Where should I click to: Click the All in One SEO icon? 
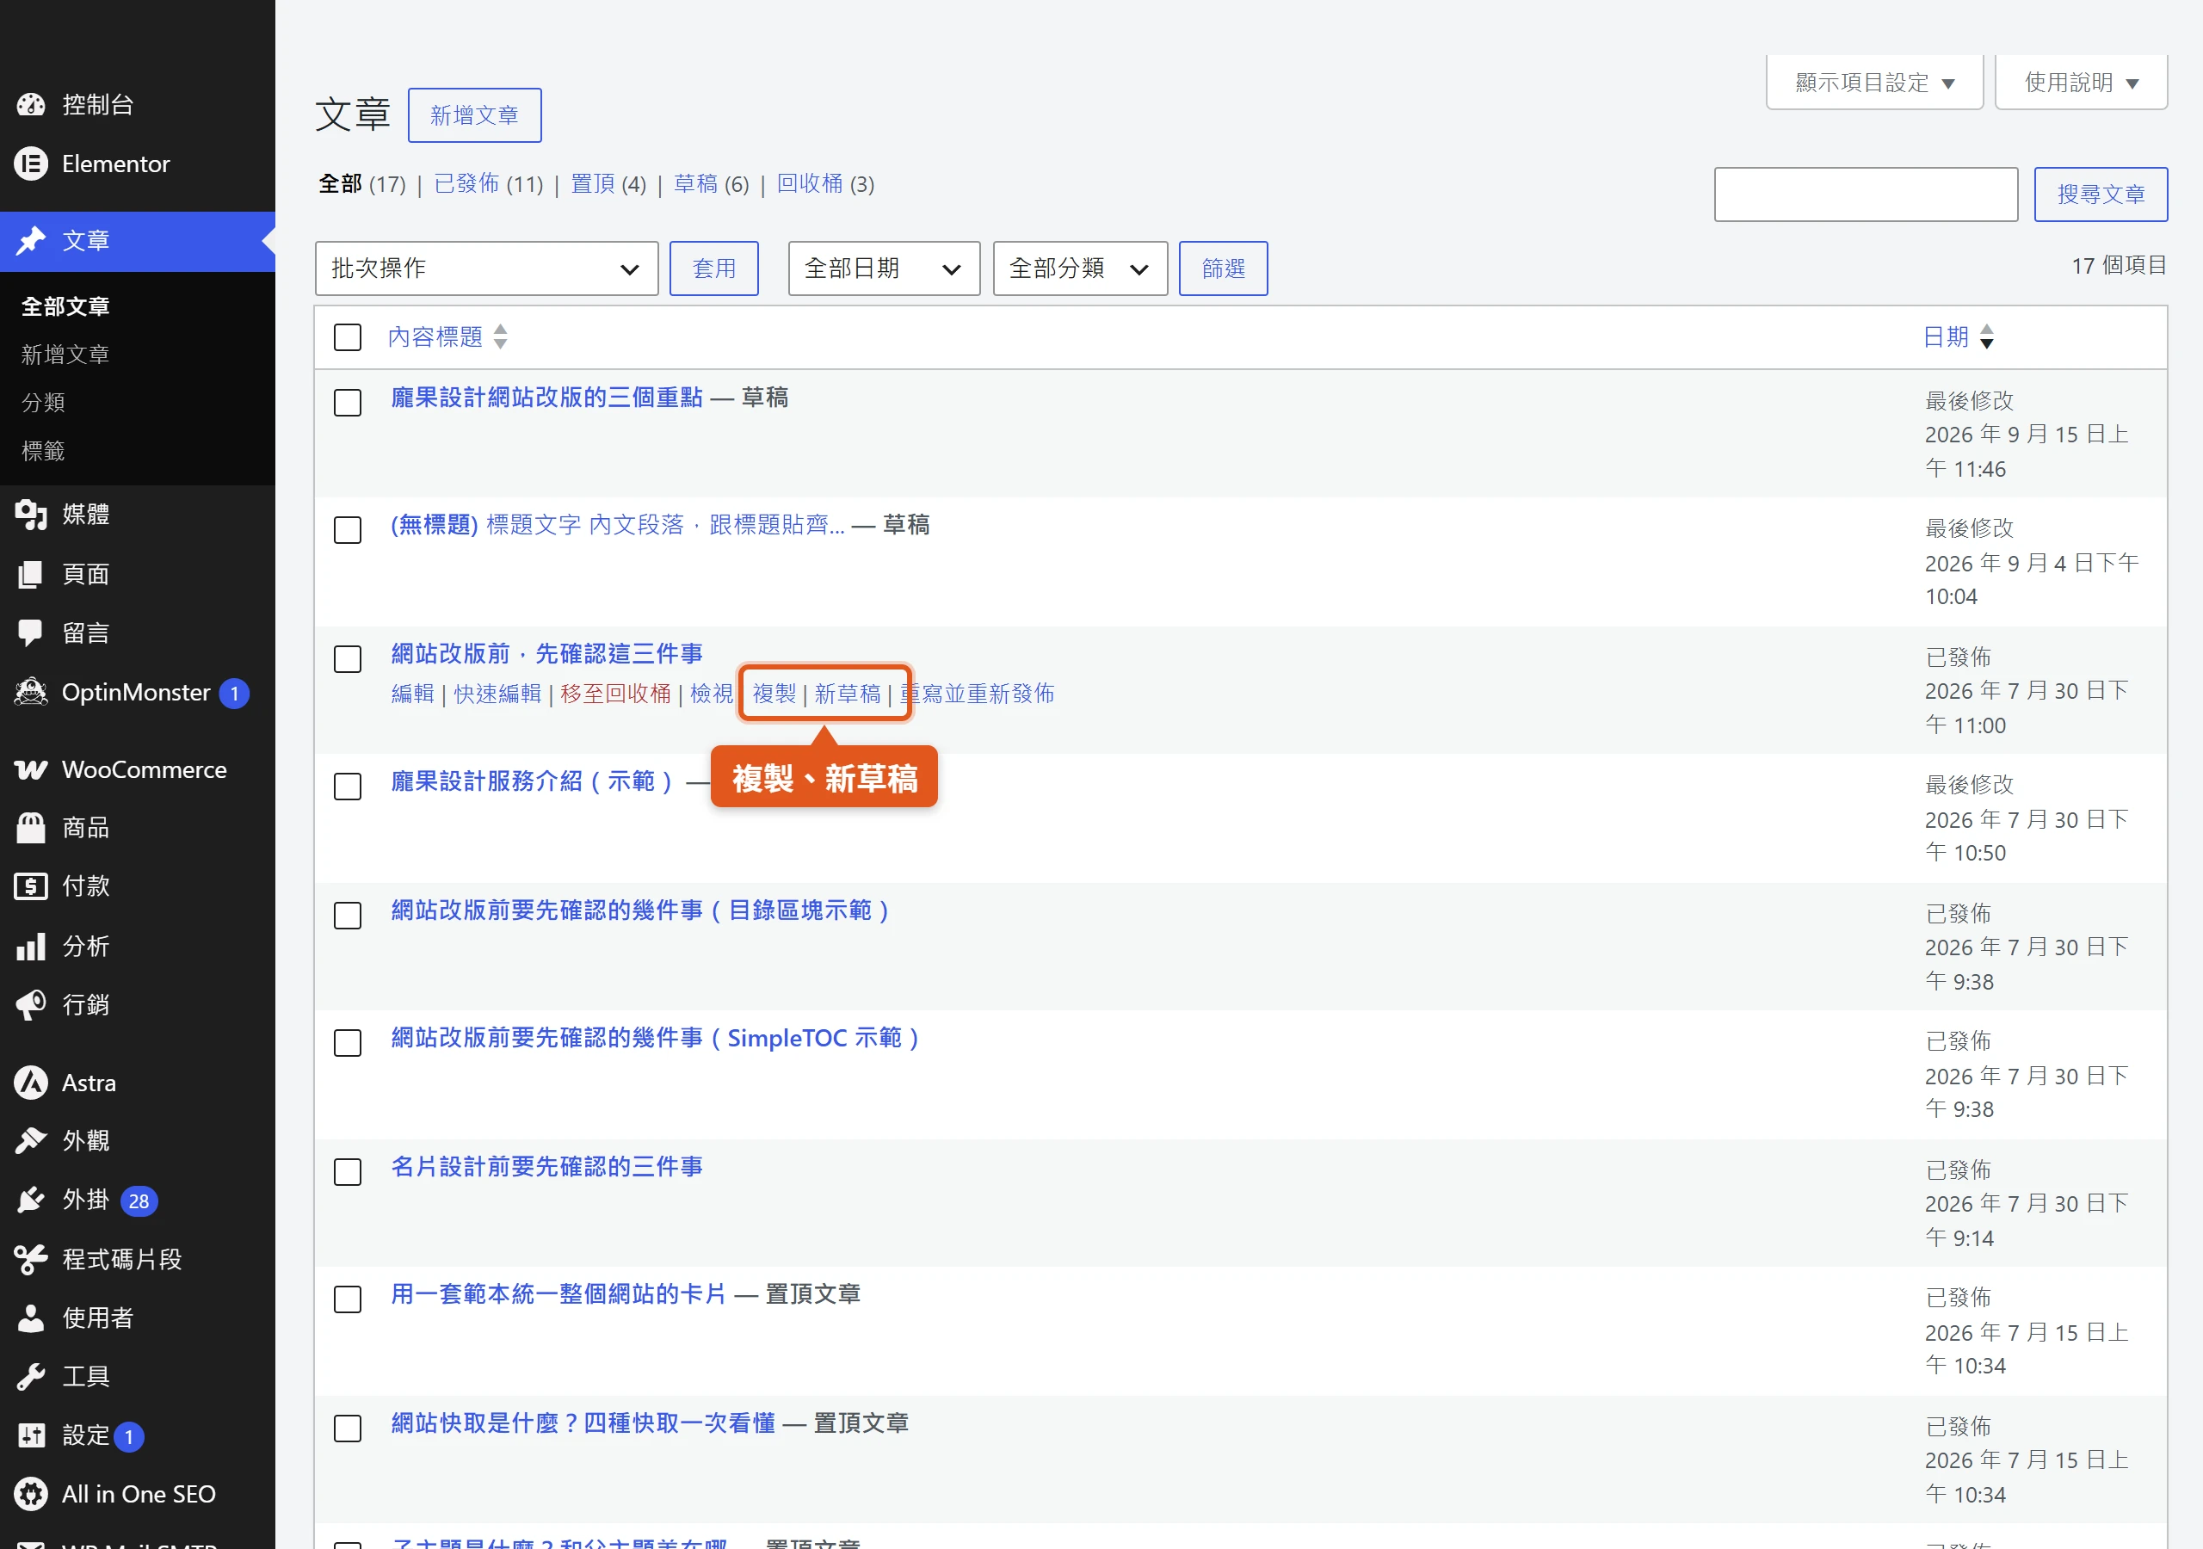31,1494
